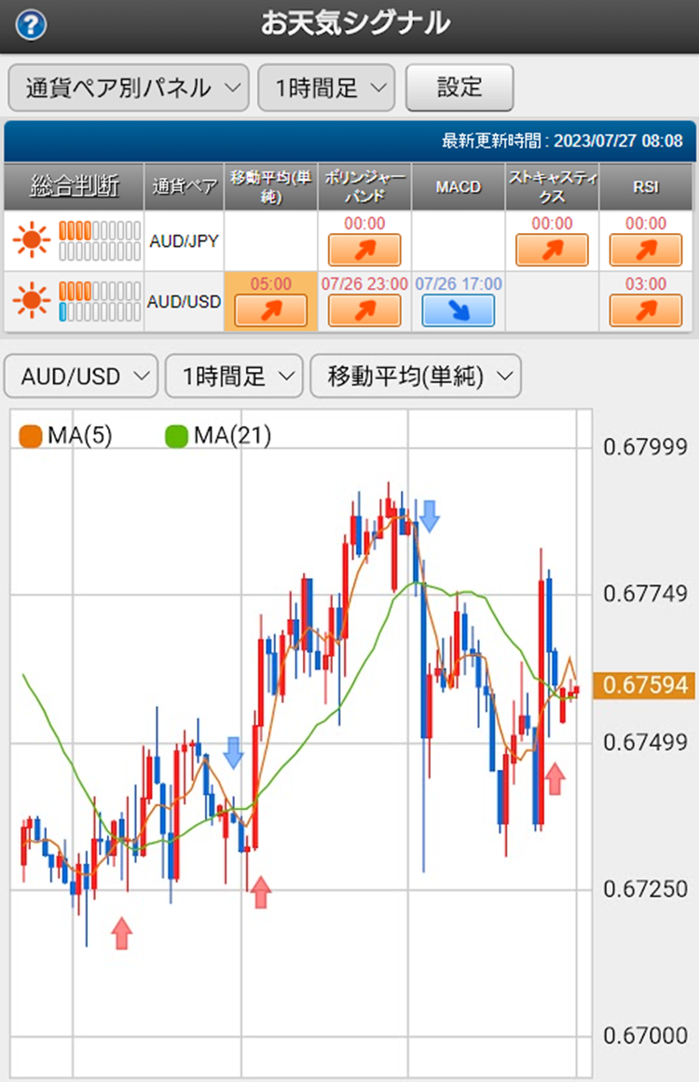Select the AUD/USD currency pair cell in table
Image resolution: width=699 pixels, height=1082 pixels.
point(185,302)
